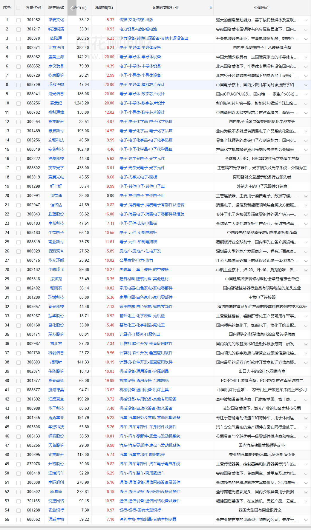The height and width of the screenshot is (530, 311).
Task: Select the checkbox for row 成都华微
Action: pyautogui.click(x=19, y=85)
